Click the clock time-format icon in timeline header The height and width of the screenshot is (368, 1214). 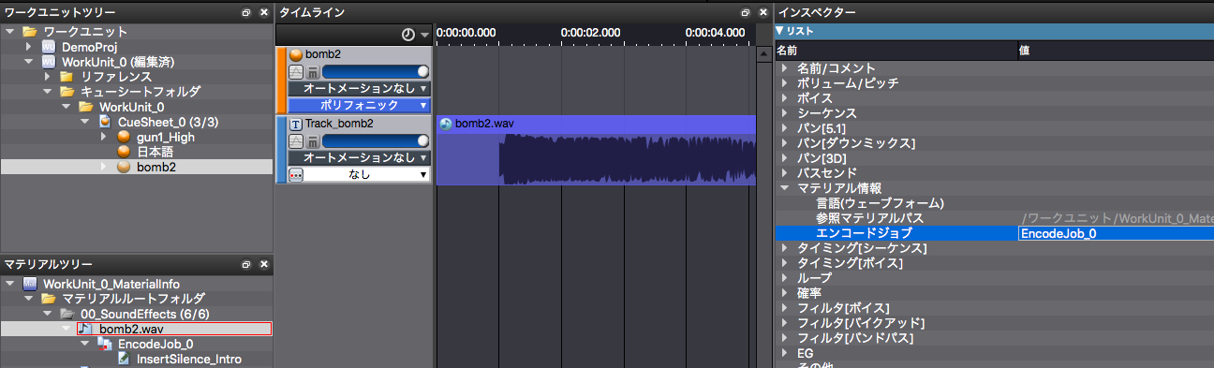point(408,34)
